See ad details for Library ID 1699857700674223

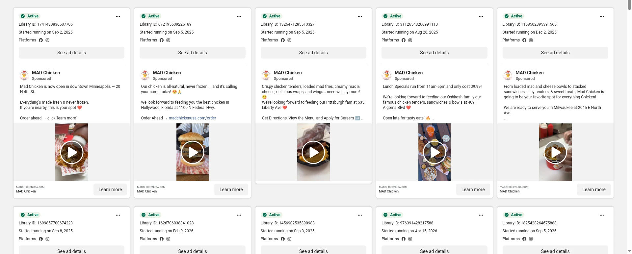point(71,250)
